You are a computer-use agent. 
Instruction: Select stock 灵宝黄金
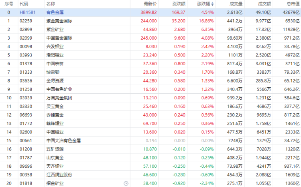pyautogui.click(x=55, y=107)
